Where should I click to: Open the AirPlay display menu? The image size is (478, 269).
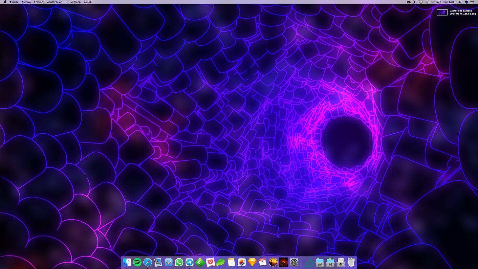(x=439, y=2)
